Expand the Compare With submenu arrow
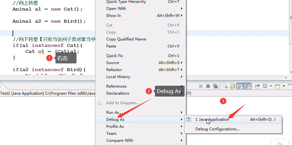292x145 pixels. [182, 140]
